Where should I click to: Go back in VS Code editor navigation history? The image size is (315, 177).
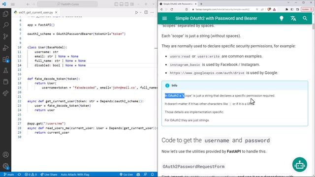(28, 4)
